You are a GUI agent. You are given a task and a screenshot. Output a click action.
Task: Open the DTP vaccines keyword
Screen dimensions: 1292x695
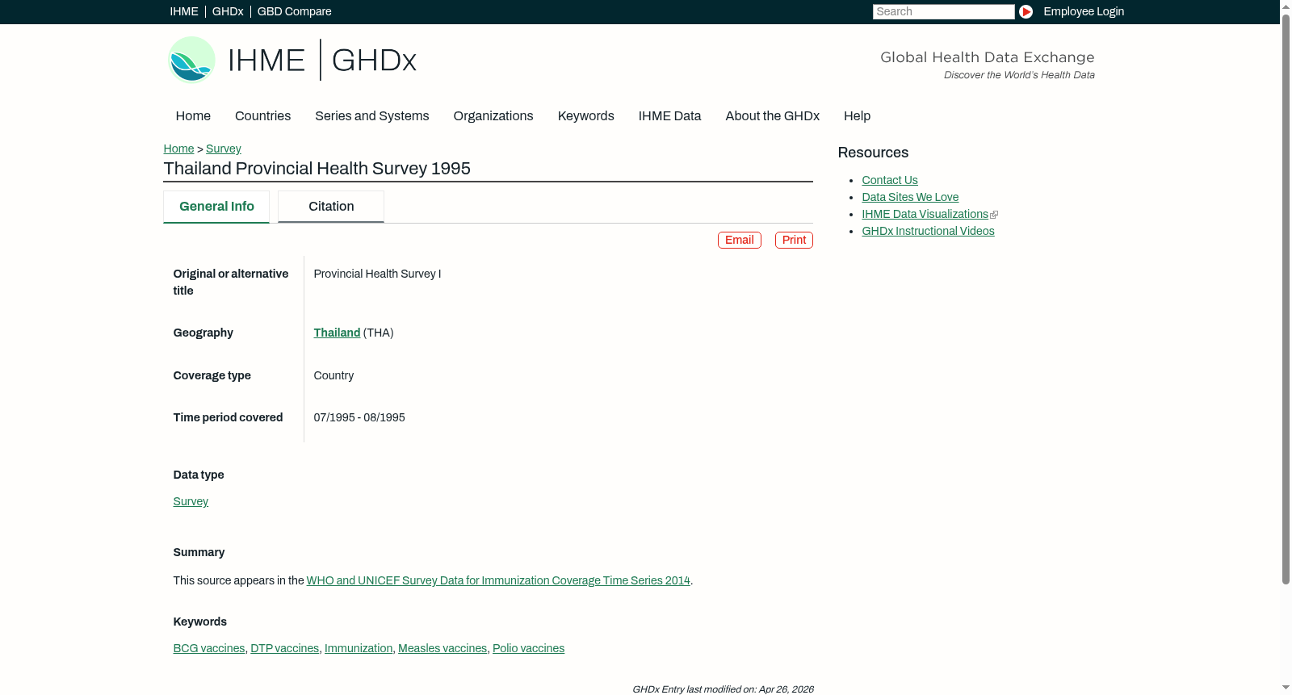click(x=285, y=648)
